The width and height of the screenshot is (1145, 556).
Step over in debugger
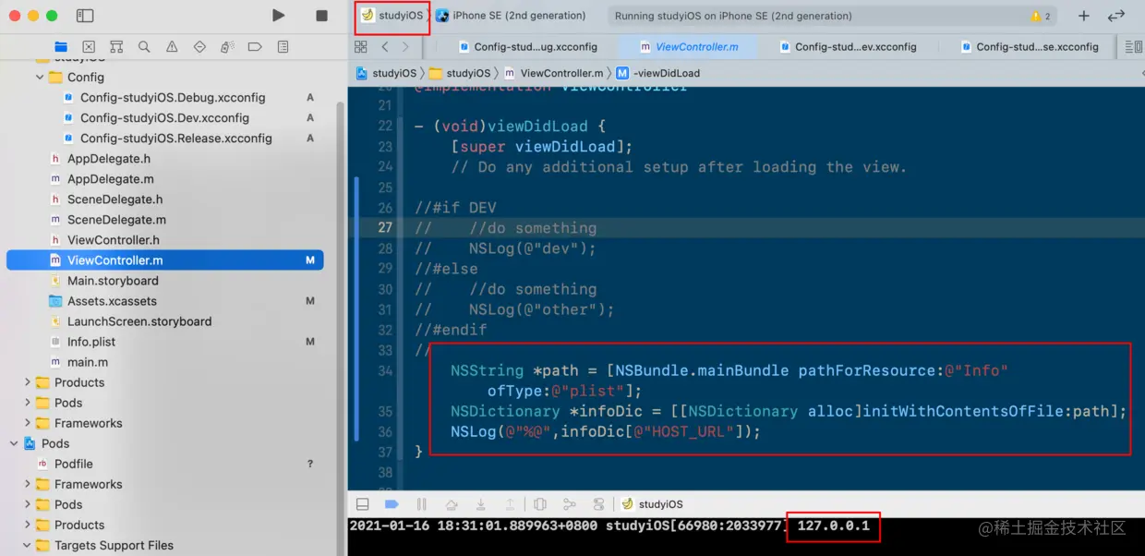click(452, 504)
